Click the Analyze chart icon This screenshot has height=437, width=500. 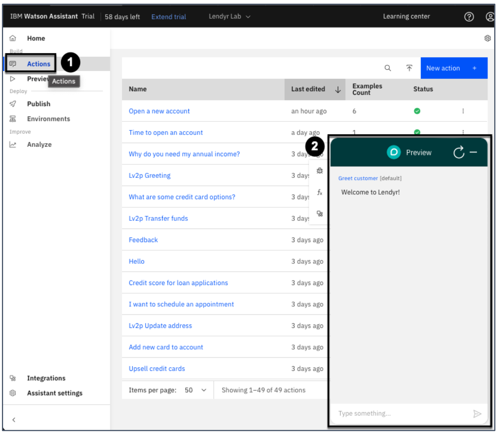(x=13, y=144)
